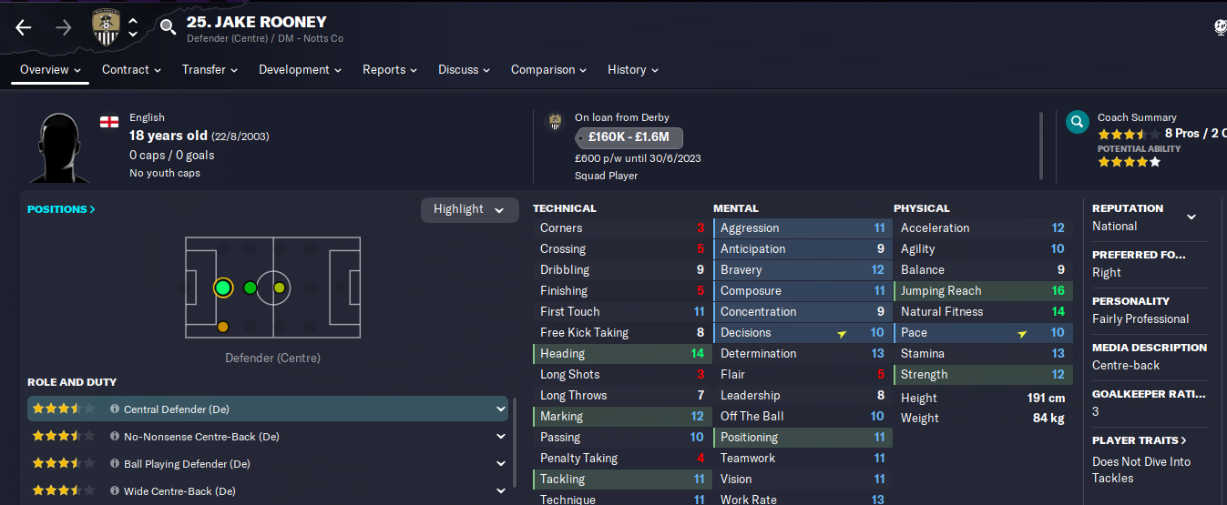The height and width of the screenshot is (505, 1227).
Task: Select the defensive midfielder position dot
Action: click(x=251, y=288)
